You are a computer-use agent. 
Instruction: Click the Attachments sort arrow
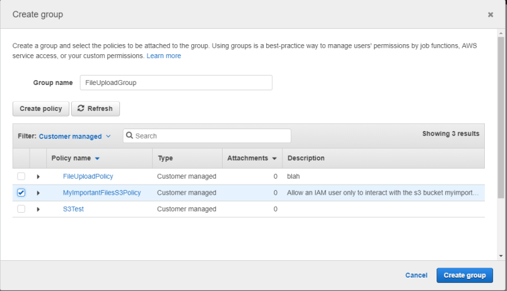click(x=275, y=159)
